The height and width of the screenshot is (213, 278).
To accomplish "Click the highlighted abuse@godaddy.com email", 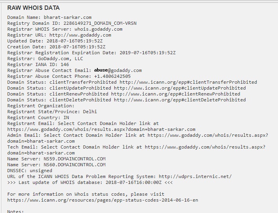I will (x=118, y=70).
